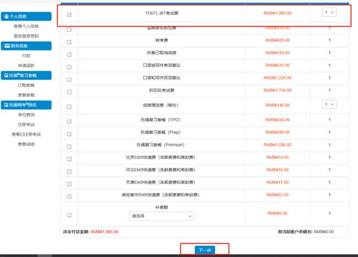The width and height of the screenshot is (358, 257).
Task: Click the price RMB¥1,229.00
Action: point(277,78)
